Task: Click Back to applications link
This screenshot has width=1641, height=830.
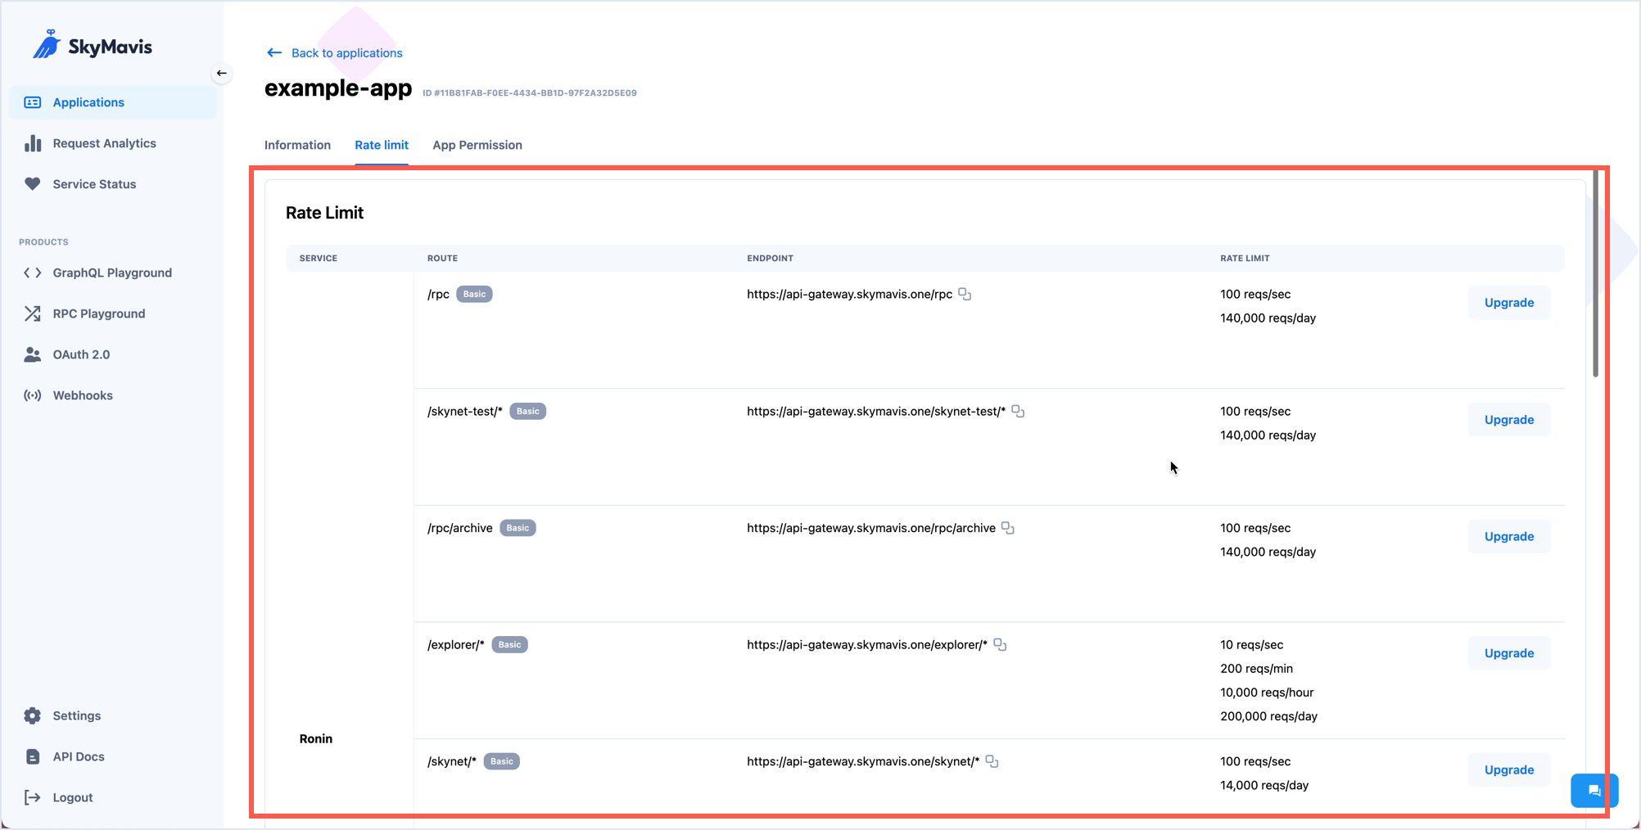Action: (x=346, y=52)
